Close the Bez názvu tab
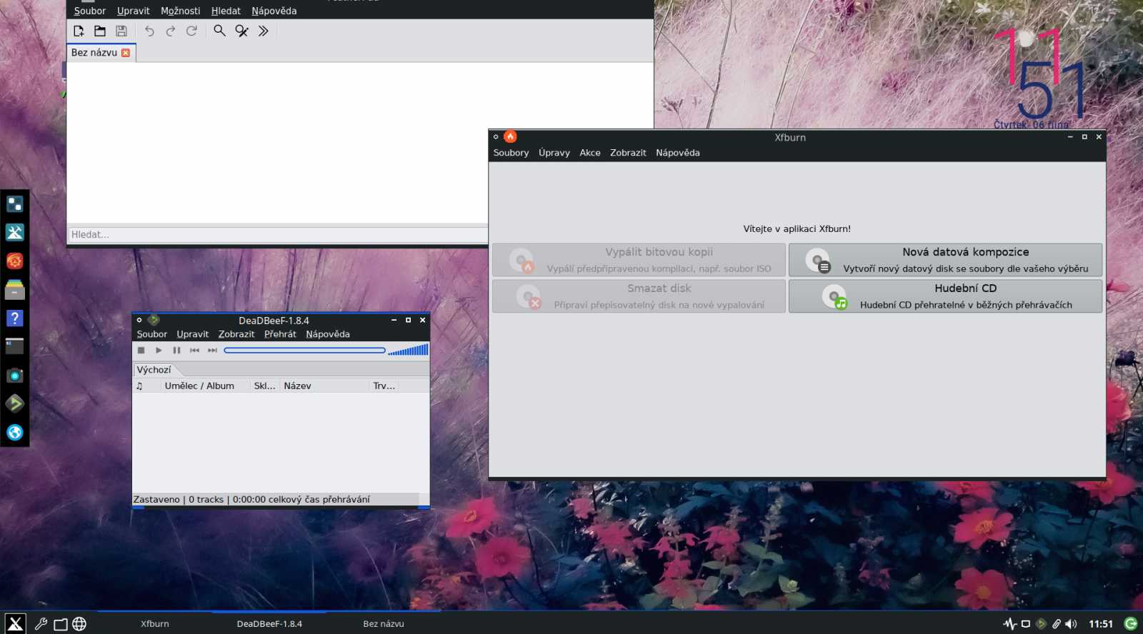The width and height of the screenshot is (1143, 634). click(126, 53)
